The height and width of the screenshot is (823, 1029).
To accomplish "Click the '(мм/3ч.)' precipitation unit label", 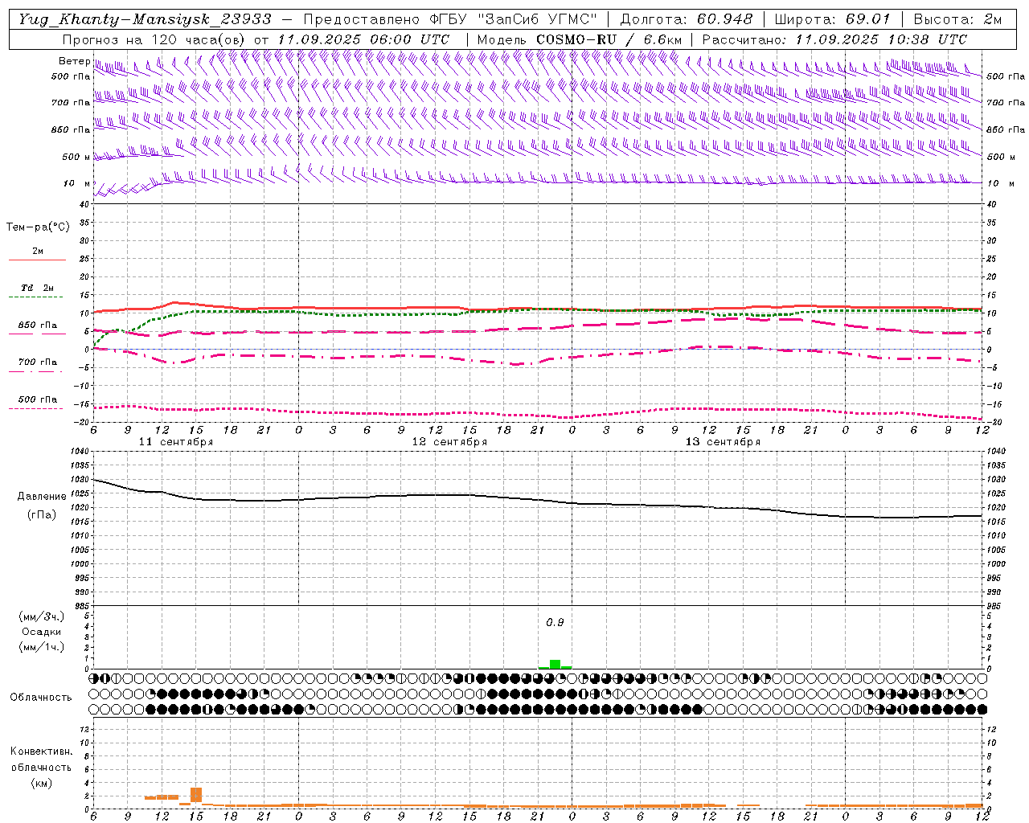I will pyautogui.click(x=42, y=616).
